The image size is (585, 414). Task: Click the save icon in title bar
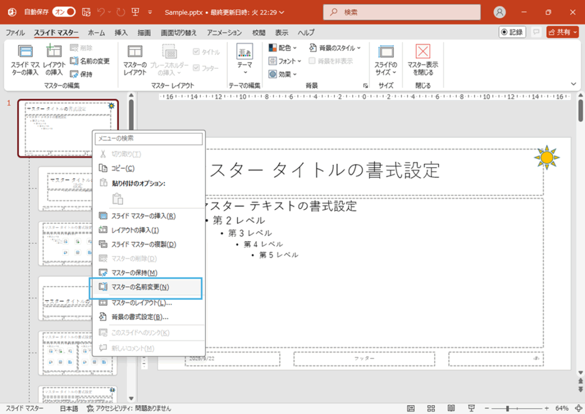click(86, 12)
